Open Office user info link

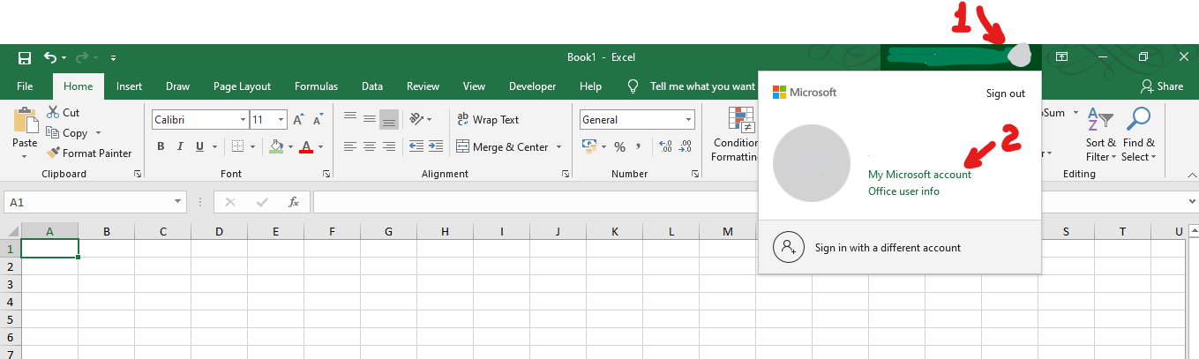pyautogui.click(x=904, y=191)
